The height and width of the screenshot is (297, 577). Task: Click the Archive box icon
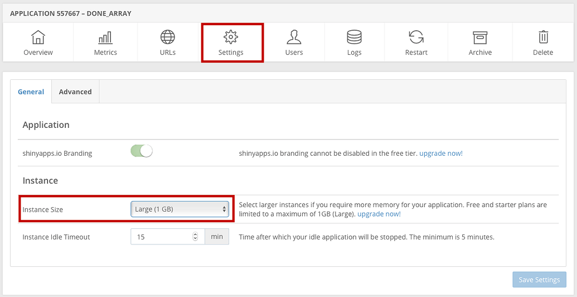480,37
